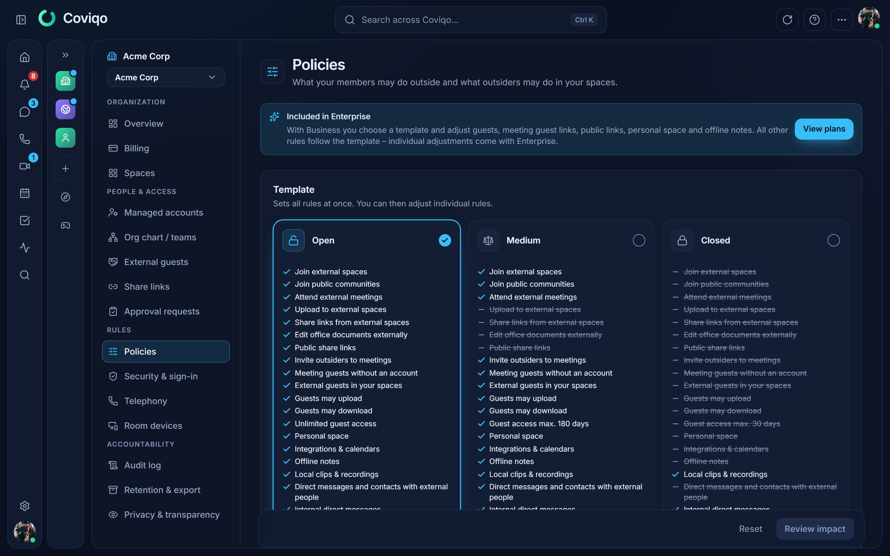This screenshot has height=556, width=890.
Task: Open the Home icon in left rail
Action: click(25, 57)
